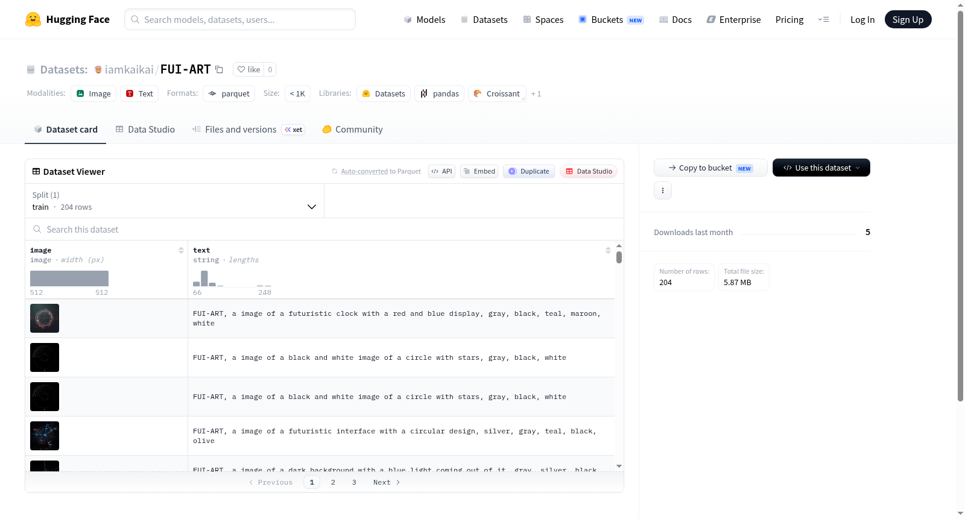
Task: Open Datasets page in navigation
Action: click(x=484, y=19)
